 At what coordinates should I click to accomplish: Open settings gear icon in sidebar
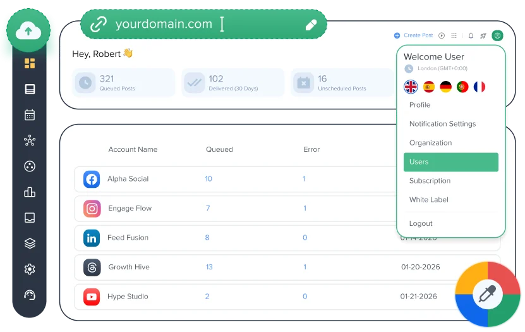pos(30,269)
